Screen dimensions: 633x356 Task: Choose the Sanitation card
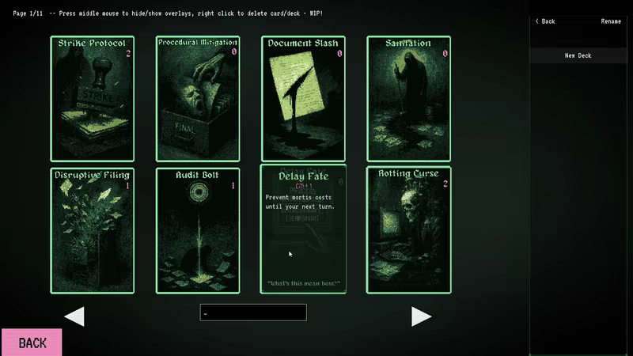[408, 99]
